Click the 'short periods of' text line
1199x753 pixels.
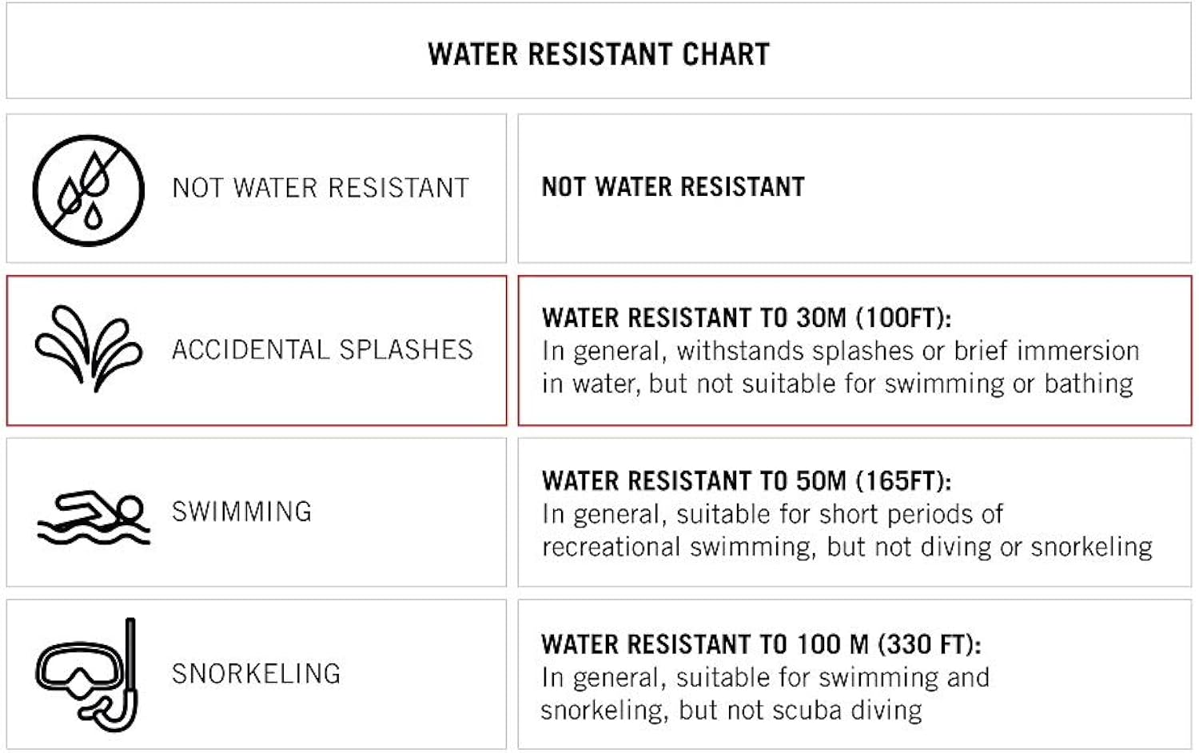click(x=772, y=514)
